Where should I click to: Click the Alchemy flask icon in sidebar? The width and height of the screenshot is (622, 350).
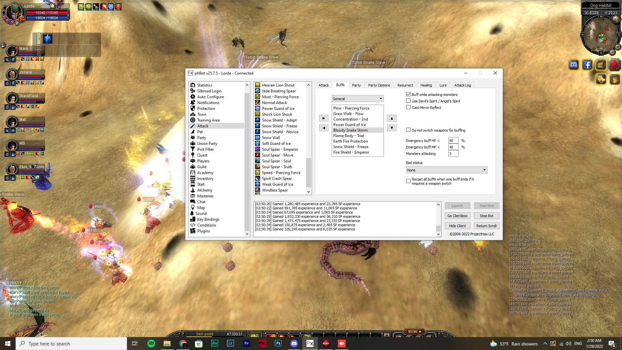point(193,190)
